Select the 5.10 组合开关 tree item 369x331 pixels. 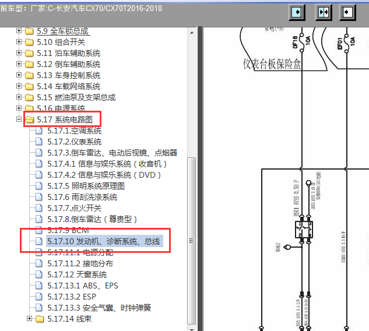pos(61,42)
